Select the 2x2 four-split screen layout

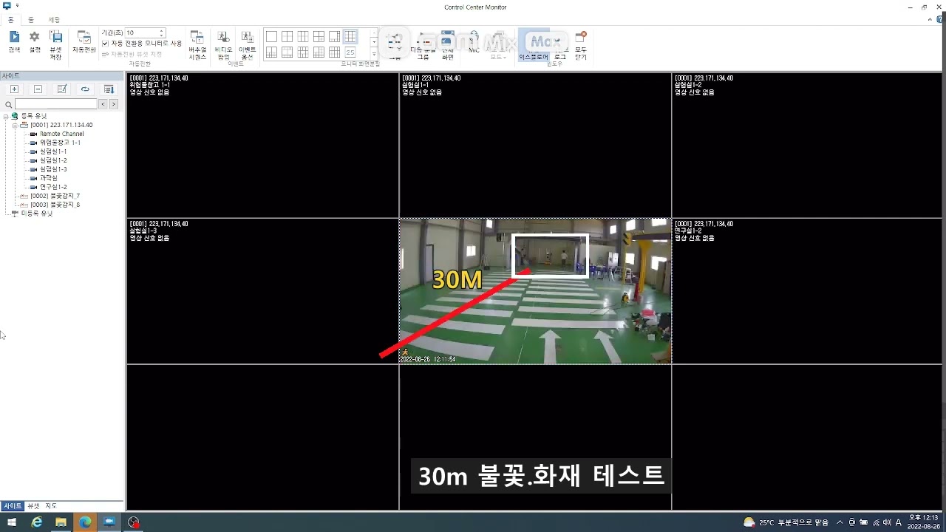(x=287, y=36)
